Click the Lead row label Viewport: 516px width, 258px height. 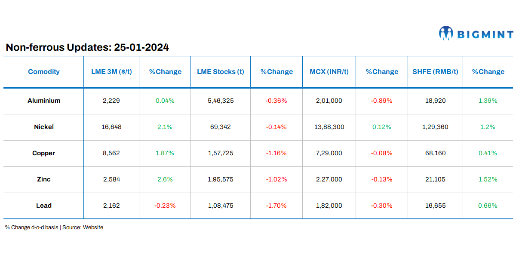(x=44, y=206)
